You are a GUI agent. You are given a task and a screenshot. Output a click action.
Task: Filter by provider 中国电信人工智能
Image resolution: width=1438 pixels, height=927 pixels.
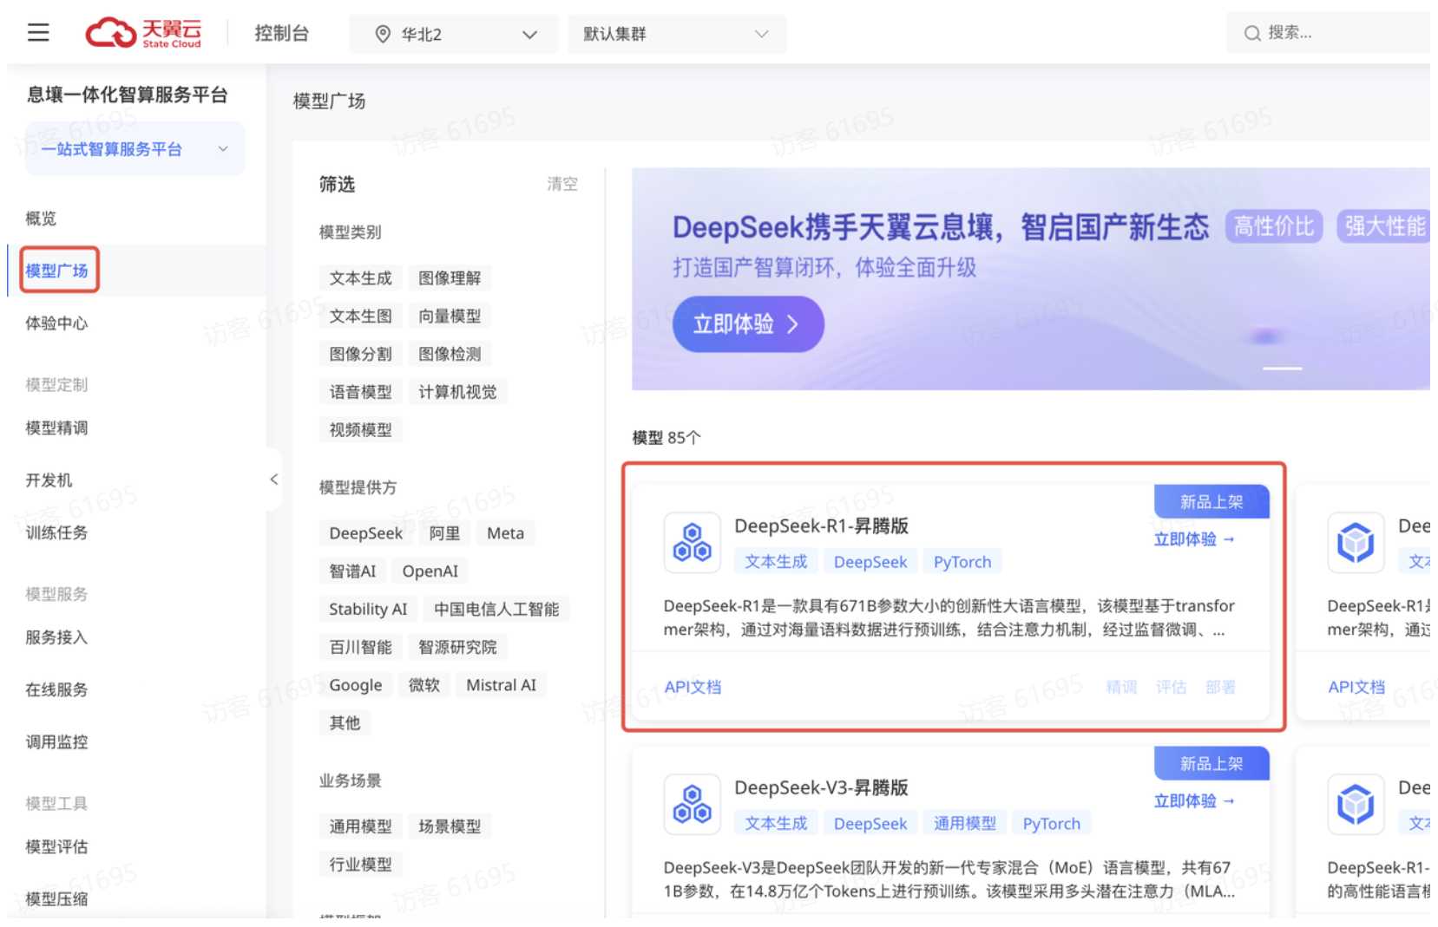tap(496, 609)
